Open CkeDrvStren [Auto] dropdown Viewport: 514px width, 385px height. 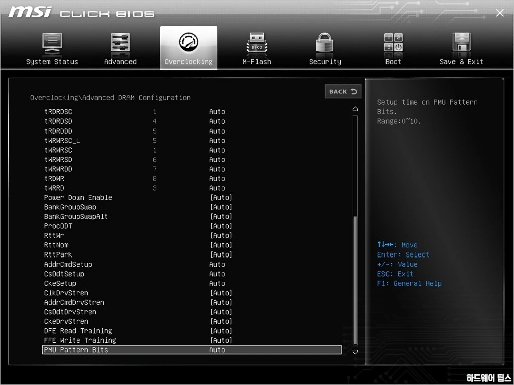tap(221, 321)
